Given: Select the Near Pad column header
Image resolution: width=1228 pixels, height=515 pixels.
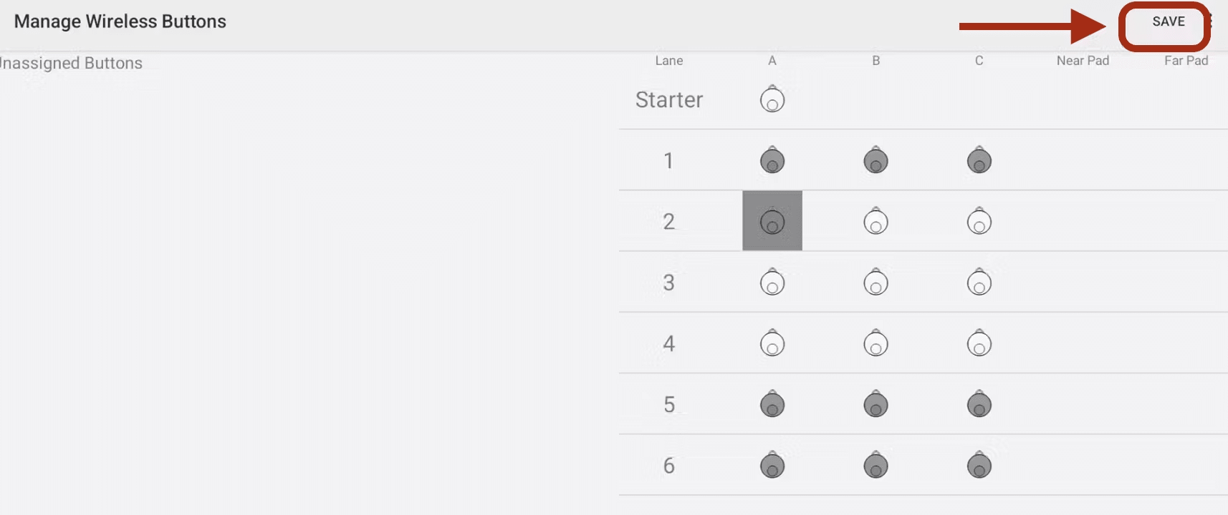Looking at the screenshot, I should point(1082,61).
